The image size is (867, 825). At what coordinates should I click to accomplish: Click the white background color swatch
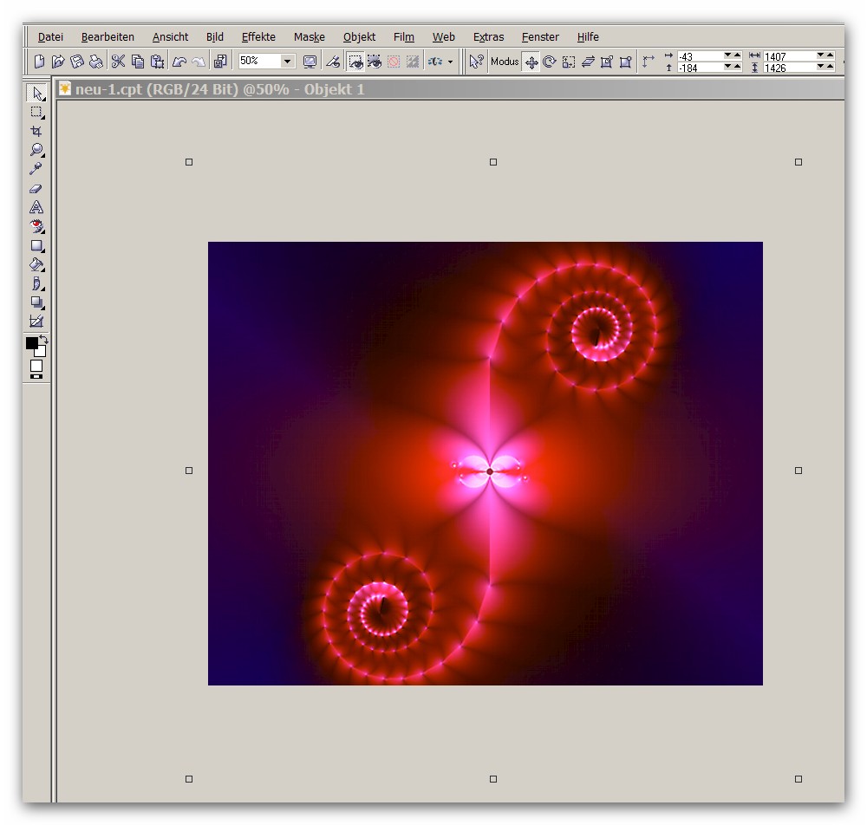pyautogui.click(x=41, y=352)
